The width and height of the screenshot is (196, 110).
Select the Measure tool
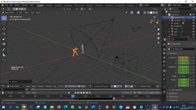click(4, 55)
